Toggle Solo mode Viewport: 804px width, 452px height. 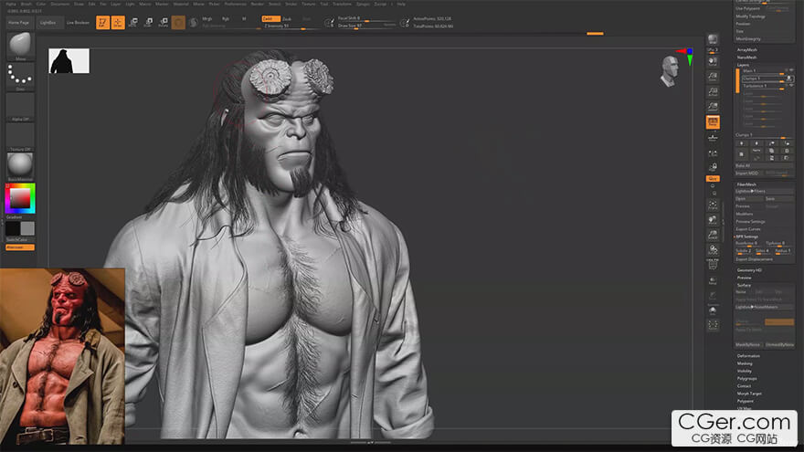[713, 310]
